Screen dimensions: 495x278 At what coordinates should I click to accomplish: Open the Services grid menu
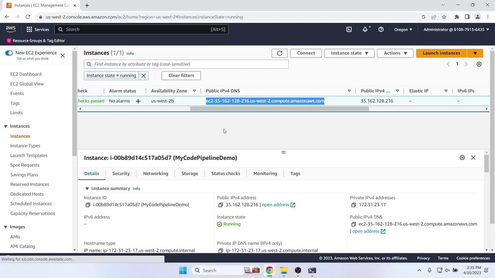point(38,29)
